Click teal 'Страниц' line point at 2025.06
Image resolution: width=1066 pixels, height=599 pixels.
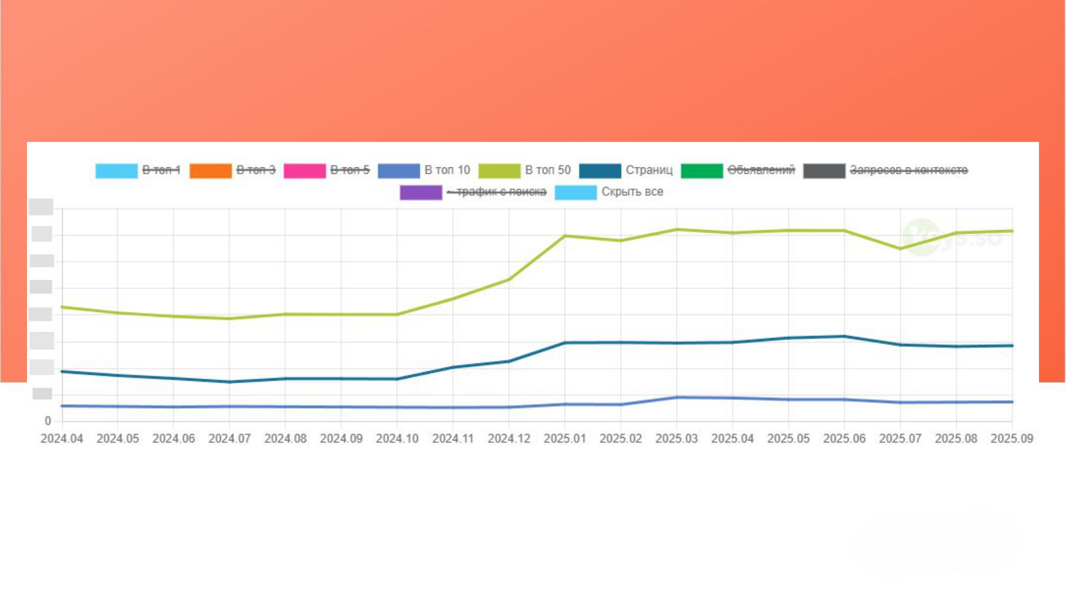(x=844, y=336)
